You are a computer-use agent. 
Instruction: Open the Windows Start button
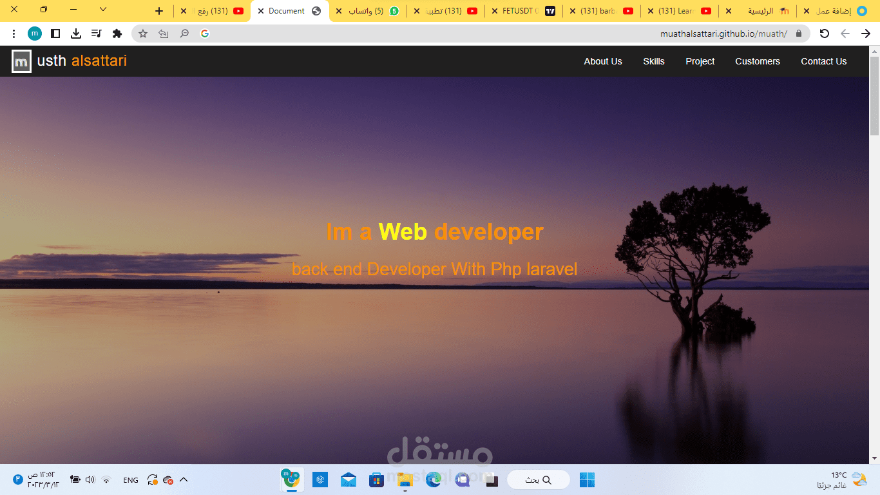click(587, 480)
